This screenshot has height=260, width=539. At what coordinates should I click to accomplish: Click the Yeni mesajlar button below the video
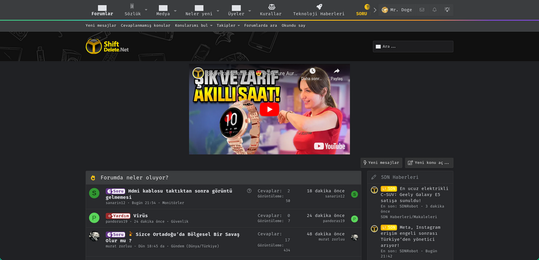pos(381,163)
